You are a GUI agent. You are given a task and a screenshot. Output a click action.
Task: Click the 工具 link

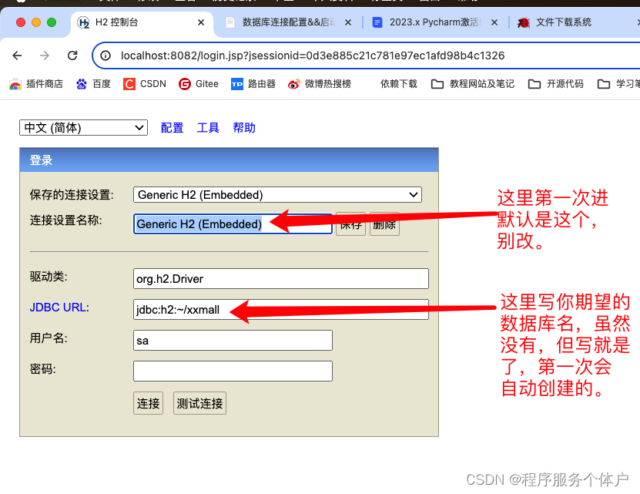pos(208,127)
